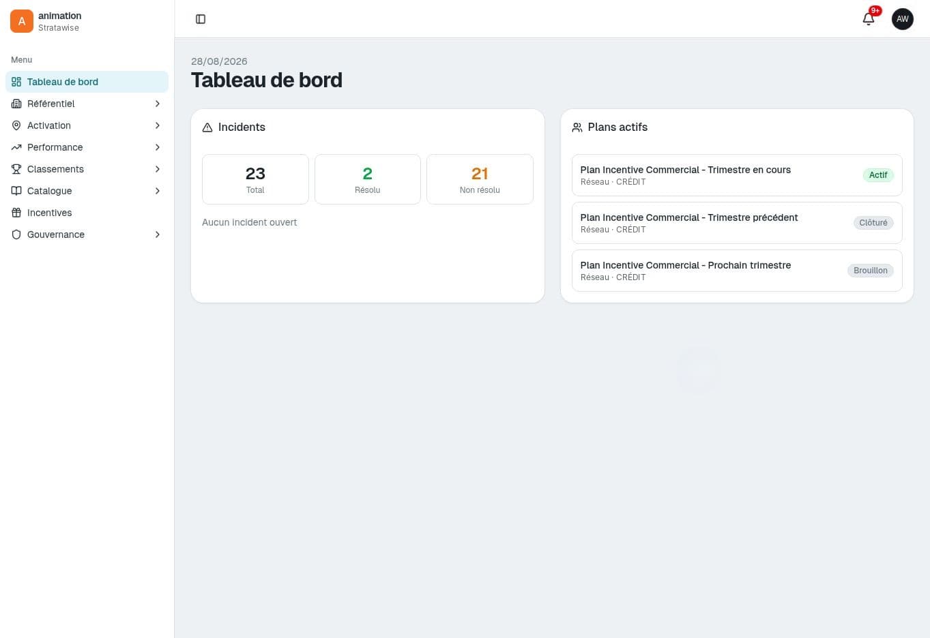
Task: Click the Classements trophy icon
Action: coord(16,169)
